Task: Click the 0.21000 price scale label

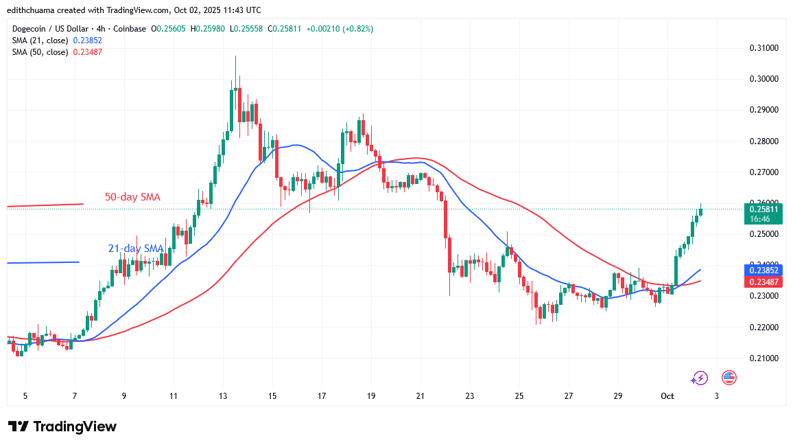Action: click(763, 358)
